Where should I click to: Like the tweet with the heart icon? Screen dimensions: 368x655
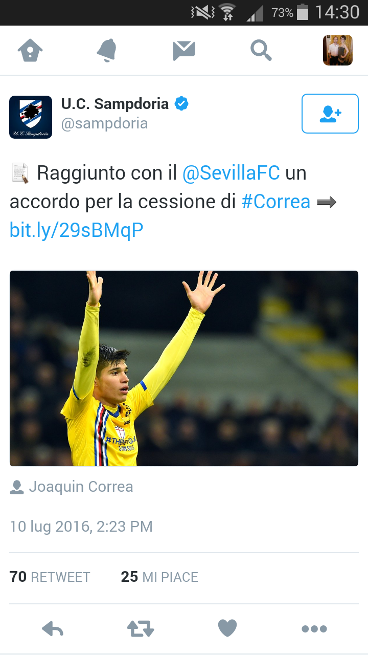[227, 628]
